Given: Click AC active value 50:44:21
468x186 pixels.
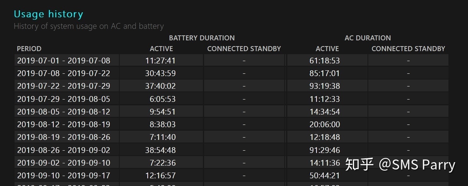Looking at the screenshot, I should pyautogui.click(x=325, y=176).
